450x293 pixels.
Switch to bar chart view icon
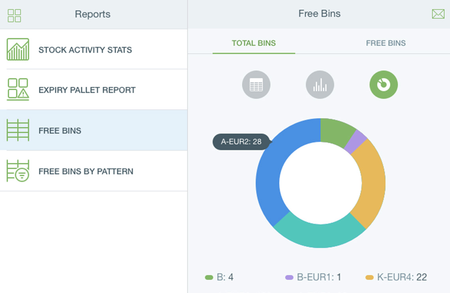tap(320, 85)
